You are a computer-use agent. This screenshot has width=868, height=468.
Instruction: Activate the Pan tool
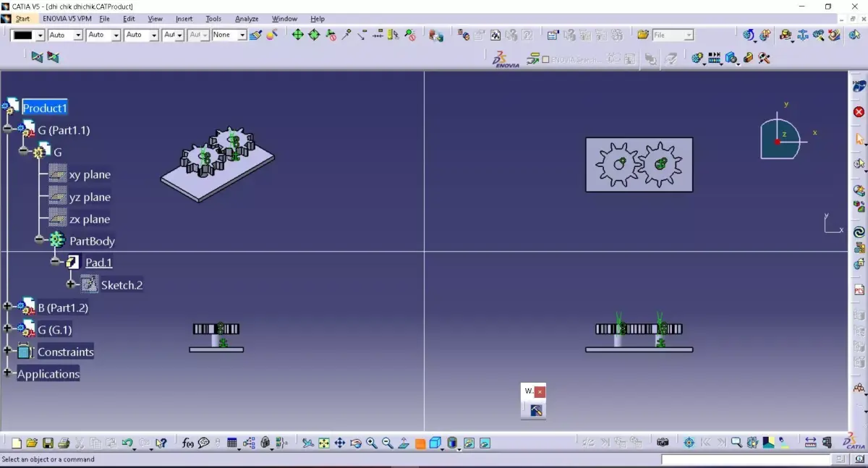339,442
